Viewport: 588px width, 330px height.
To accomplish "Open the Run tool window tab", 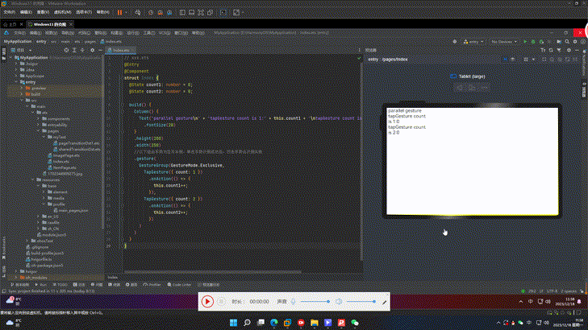I will tap(41, 285).
